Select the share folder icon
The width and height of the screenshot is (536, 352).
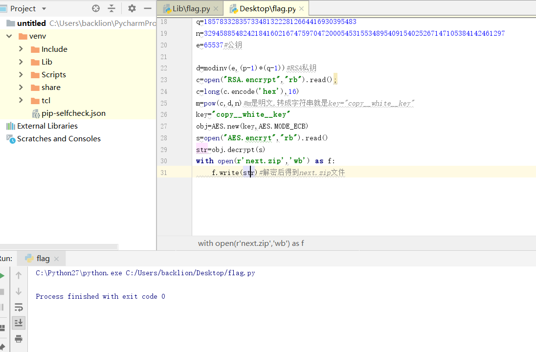coord(35,88)
